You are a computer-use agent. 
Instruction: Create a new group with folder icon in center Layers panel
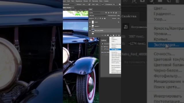114,35
